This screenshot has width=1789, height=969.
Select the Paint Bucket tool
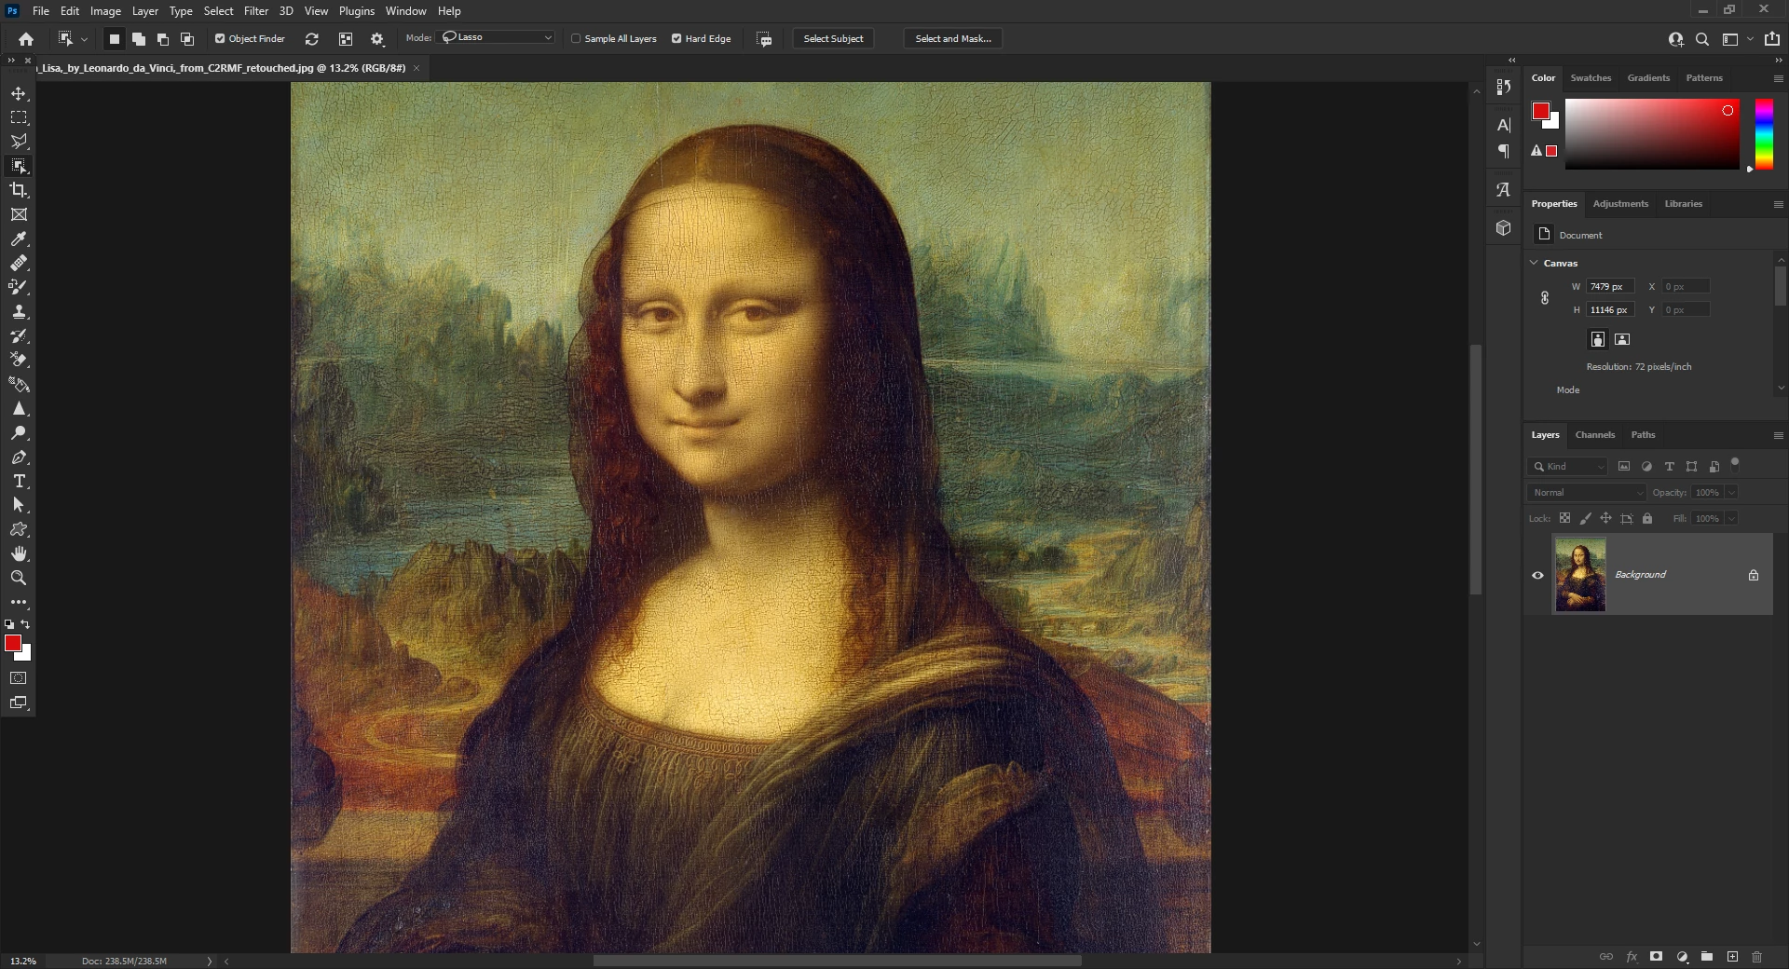click(x=19, y=384)
